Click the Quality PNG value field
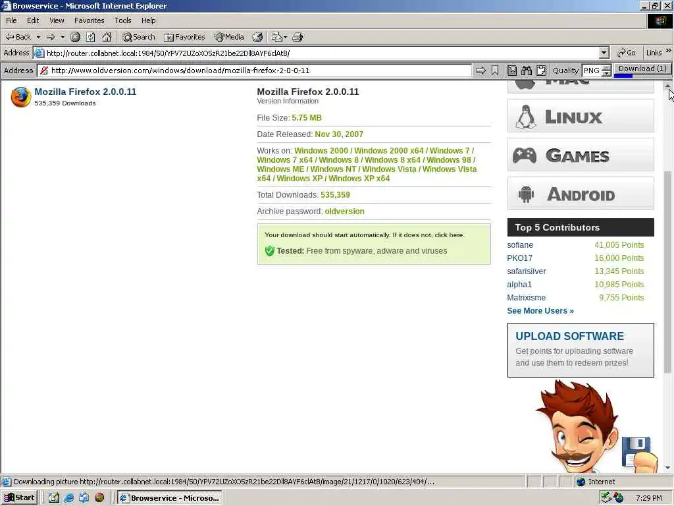 (592, 70)
